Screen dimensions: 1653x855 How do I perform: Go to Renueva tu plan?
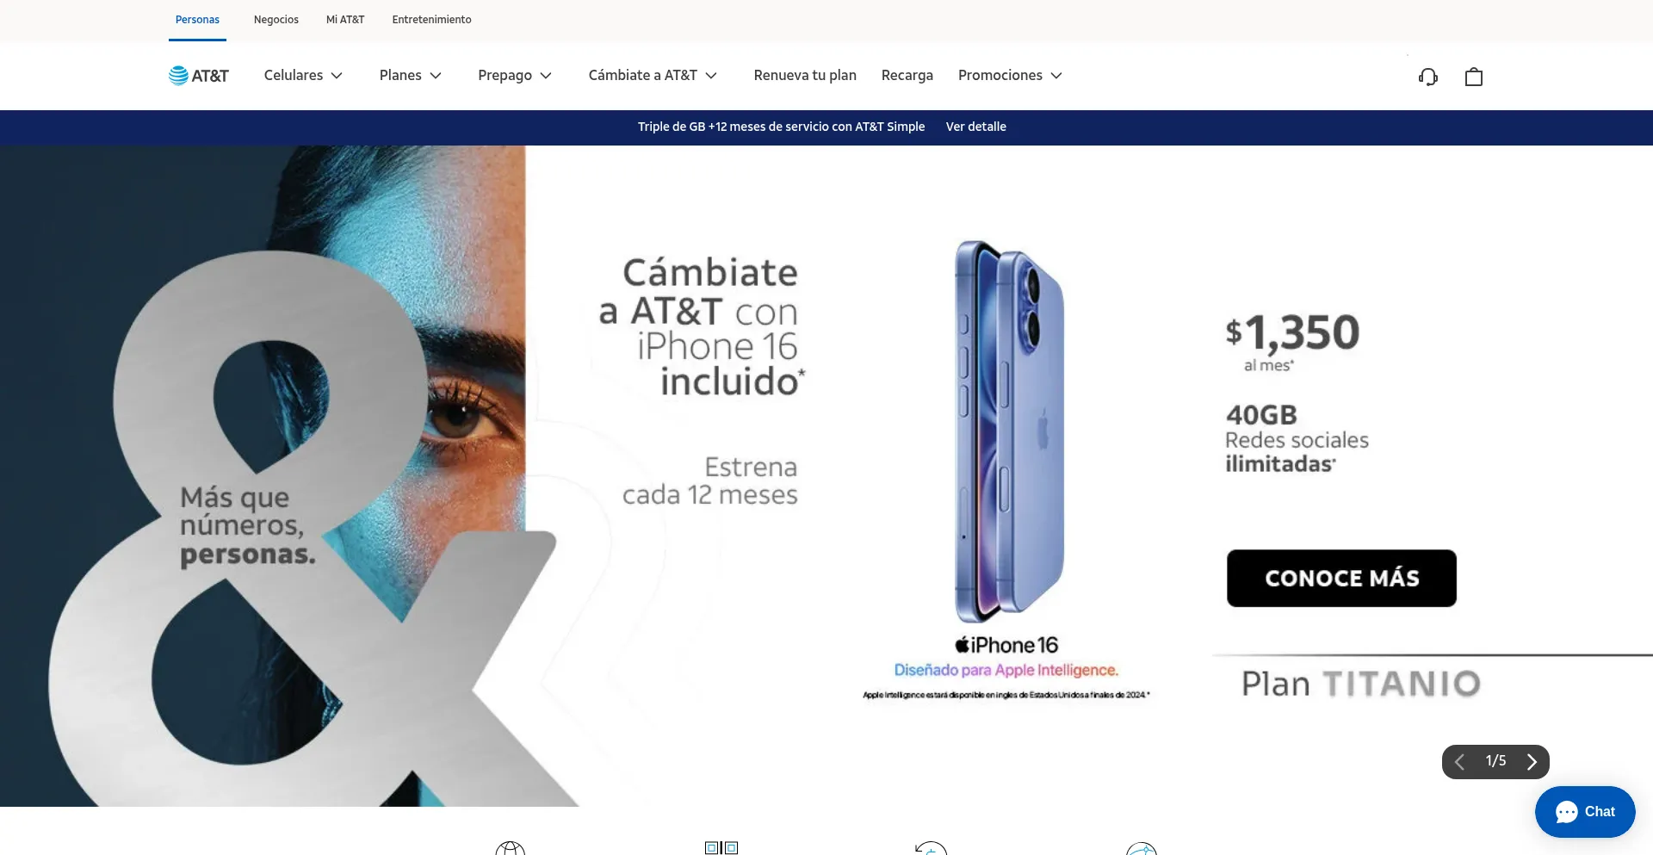click(x=805, y=76)
